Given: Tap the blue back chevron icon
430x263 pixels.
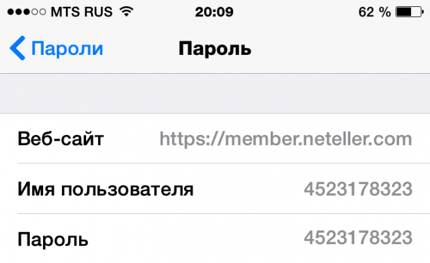Looking at the screenshot, I should [18, 48].
